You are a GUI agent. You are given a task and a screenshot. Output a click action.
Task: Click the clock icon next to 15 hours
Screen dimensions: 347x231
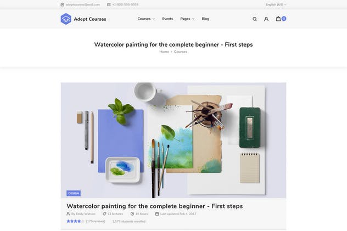[x=132, y=214]
